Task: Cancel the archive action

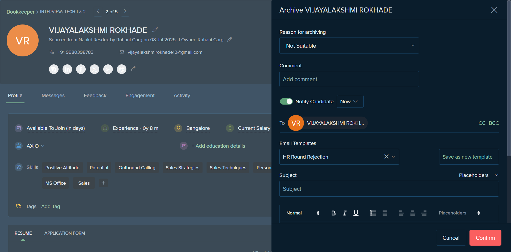Action: 451,238
